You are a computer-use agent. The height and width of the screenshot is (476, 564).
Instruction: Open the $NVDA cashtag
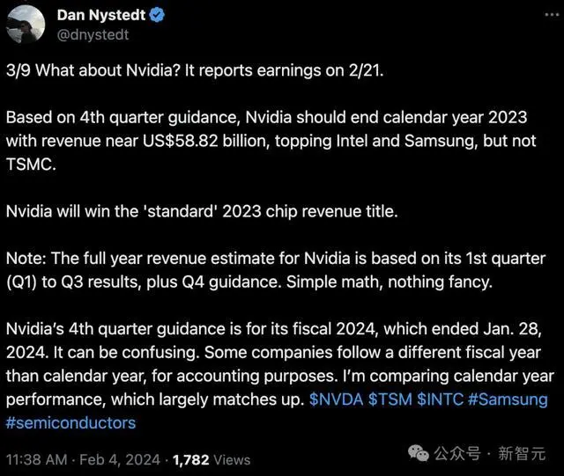pyautogui.click(x=336, y=399)
